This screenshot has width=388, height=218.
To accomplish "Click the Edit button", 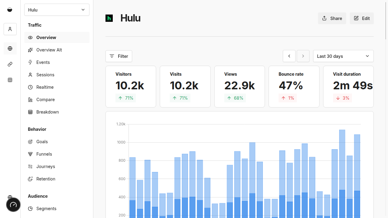I will [362, 18].
